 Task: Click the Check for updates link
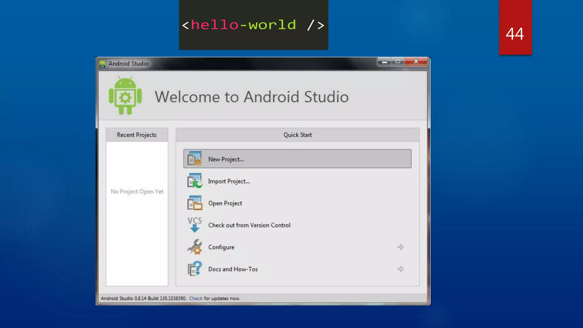coord(196,298)
